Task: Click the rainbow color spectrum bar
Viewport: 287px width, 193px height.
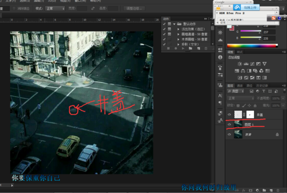Action: click(x=252, y=46)
